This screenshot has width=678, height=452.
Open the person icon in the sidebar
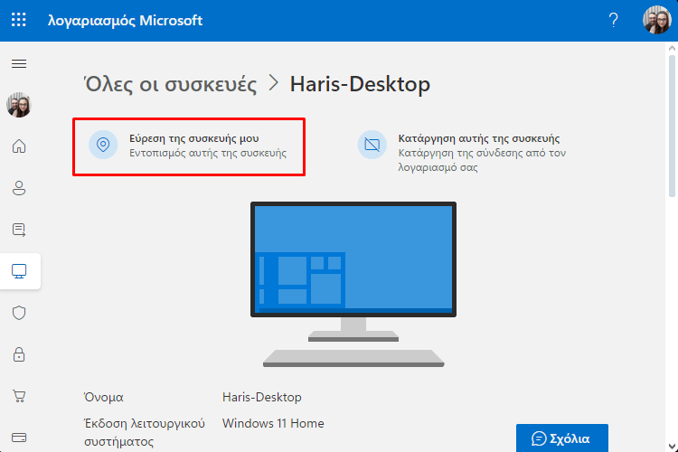point(19,188)
